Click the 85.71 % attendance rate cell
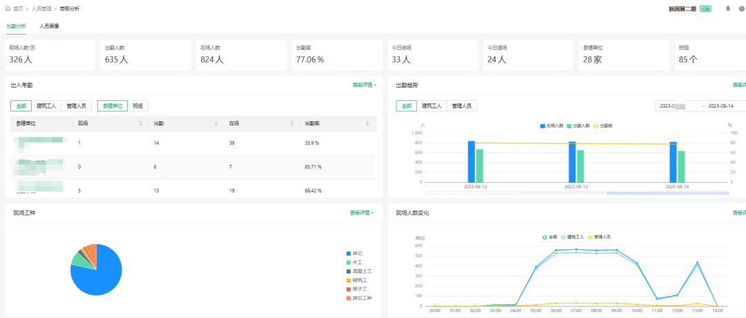The width and height of the screenshot is (746, 318). [314, 167]
